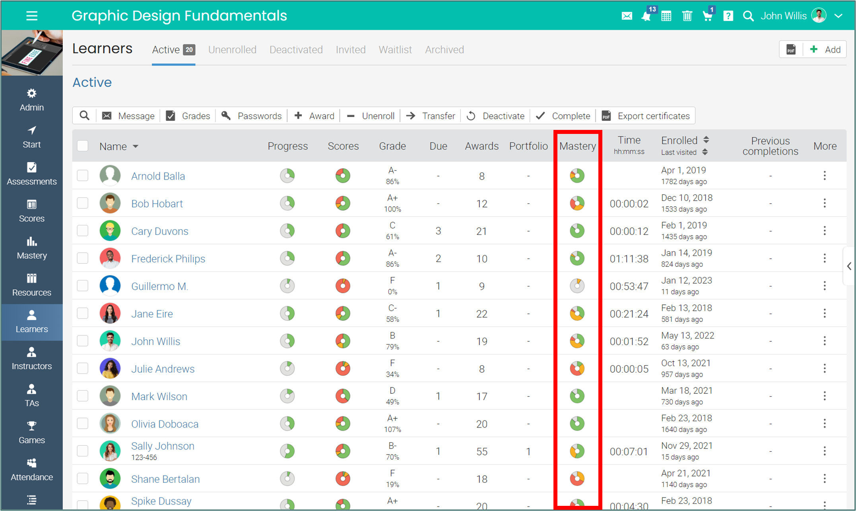Open the hamburger menu icon
Screen dimensions: 856x511
(x=32, y=16)
